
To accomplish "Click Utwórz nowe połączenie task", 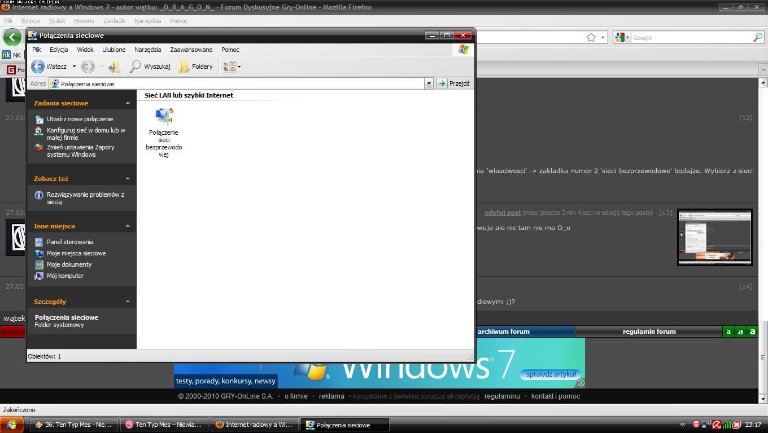I will tap(80, 119).
